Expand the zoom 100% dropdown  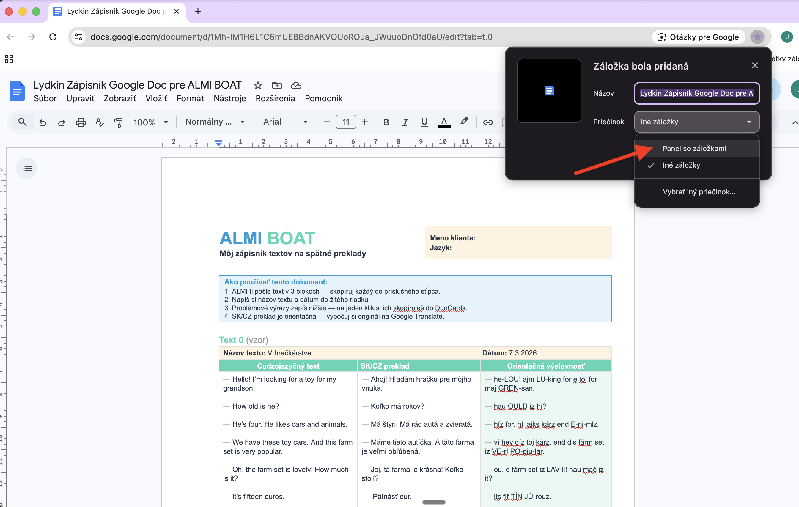pos(151,122)
